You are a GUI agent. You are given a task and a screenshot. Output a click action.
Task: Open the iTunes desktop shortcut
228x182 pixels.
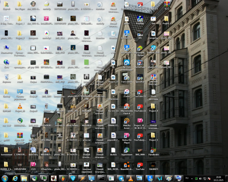pos(127,92)
